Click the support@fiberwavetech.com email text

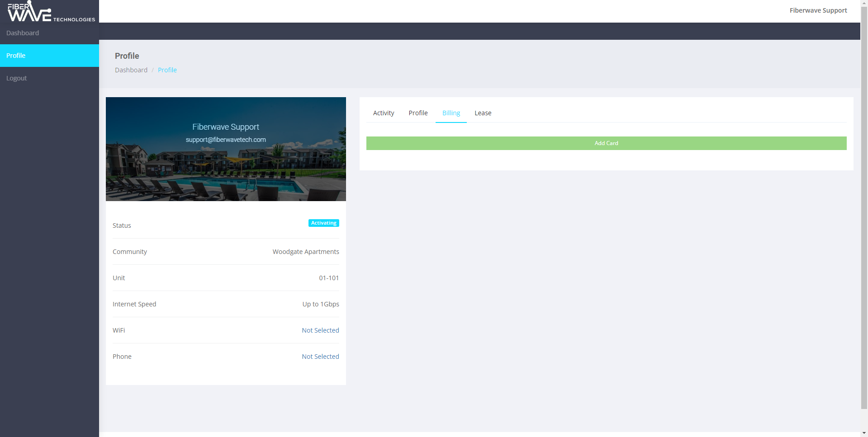226,140
